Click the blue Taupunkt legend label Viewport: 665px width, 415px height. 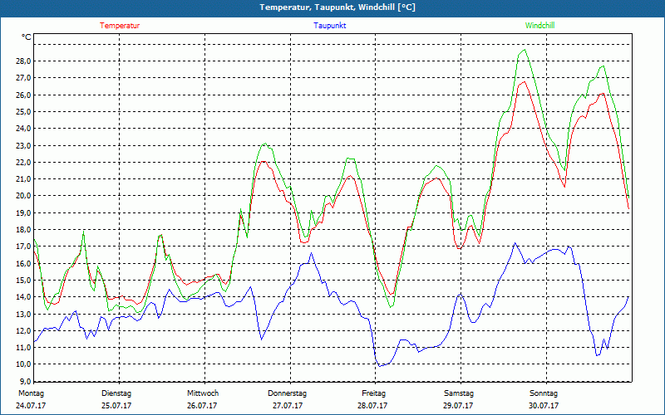tap(330, 26)
